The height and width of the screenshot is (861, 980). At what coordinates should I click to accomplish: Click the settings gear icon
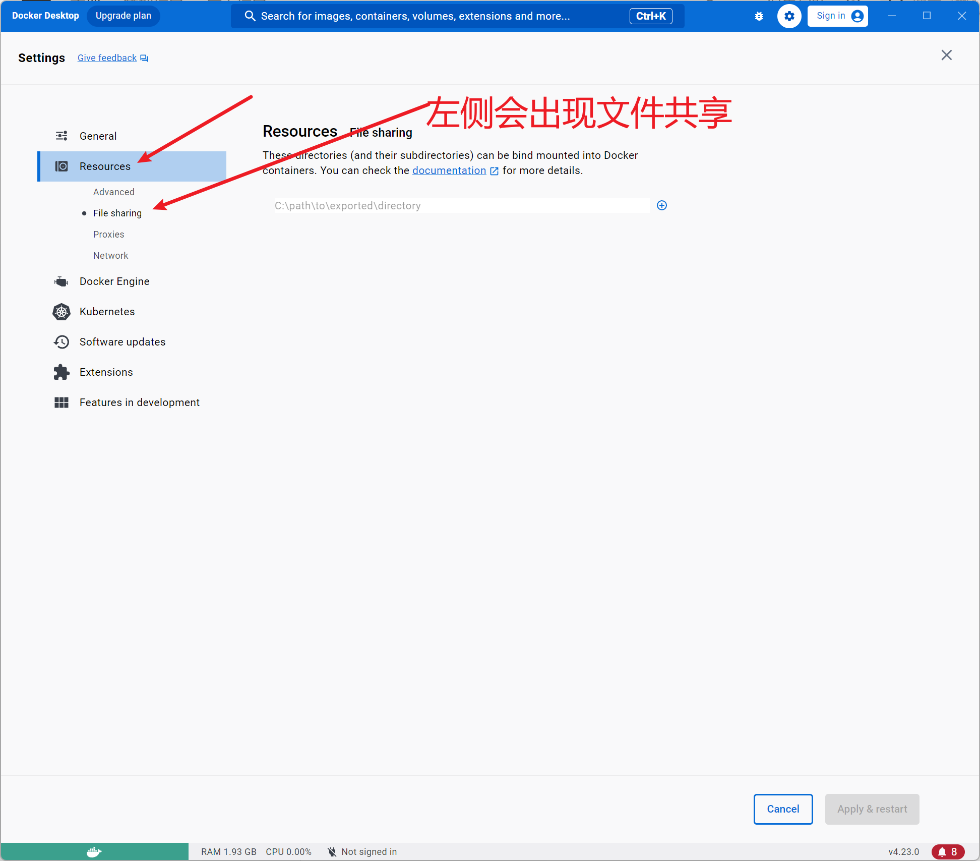click(789, 16)
